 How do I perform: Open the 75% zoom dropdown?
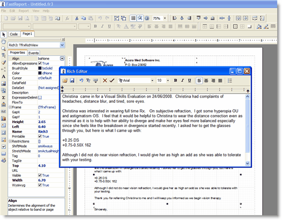(165, 18)
